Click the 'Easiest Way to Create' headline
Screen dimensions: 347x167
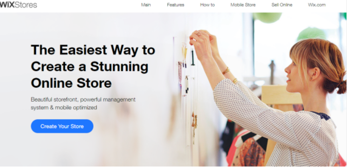point(93,66)
